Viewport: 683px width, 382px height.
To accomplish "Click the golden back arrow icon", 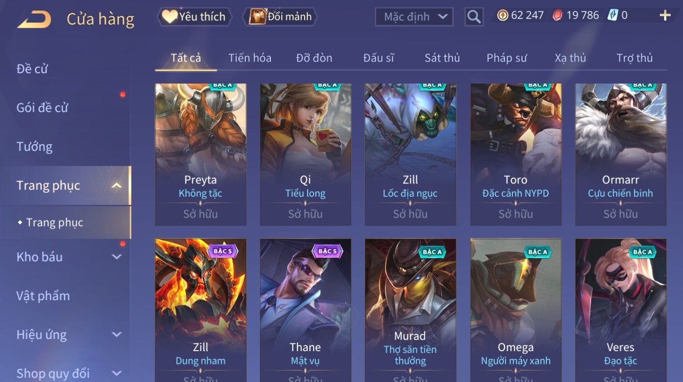I will [34, 19].
